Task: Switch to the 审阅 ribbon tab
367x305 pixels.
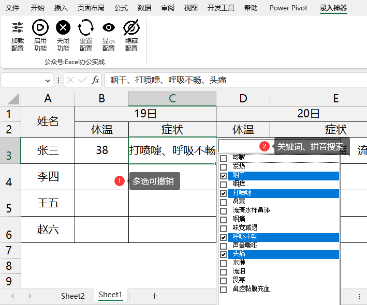Action: pos(168,8)
